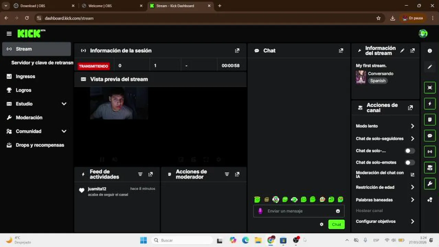Pop out the Información del stream panel
This screenshot has height=247, width=439.
tap(413, 50)
